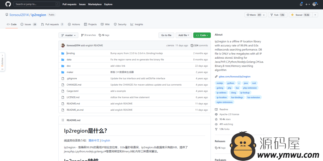
Task: Open the doc folder
Action: (68, 66)
